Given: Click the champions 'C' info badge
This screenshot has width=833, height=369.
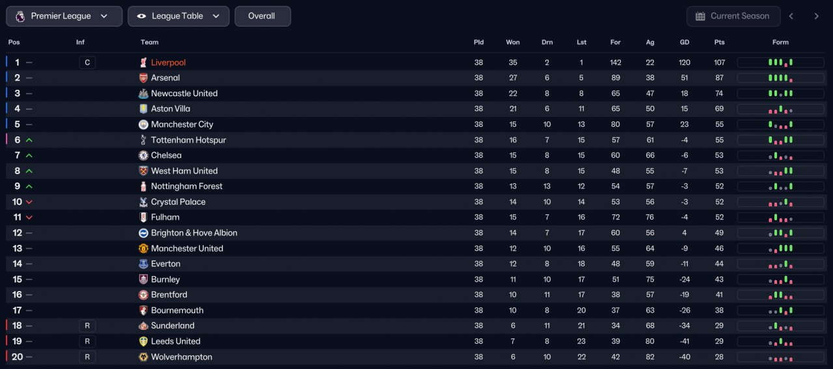Looking at the screenshot, I should [x=87, y=62].
